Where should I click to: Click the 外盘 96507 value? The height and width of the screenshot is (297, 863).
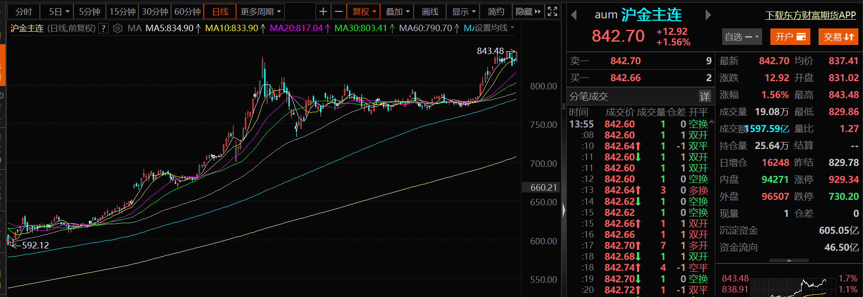pyautogui.click(x=775, y=197)
